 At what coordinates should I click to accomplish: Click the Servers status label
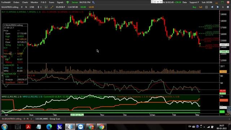[x=75, y=3]
